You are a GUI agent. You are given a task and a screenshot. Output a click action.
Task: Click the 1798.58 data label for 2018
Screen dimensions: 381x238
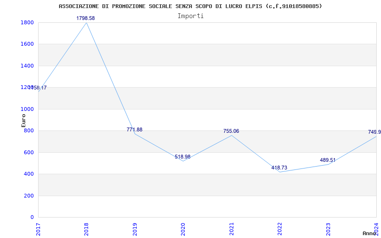(86, 18)
